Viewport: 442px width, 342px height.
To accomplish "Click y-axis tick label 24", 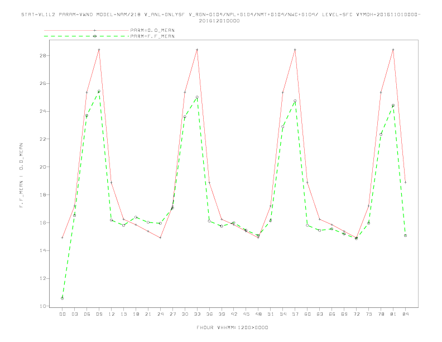I will point(43,111).
